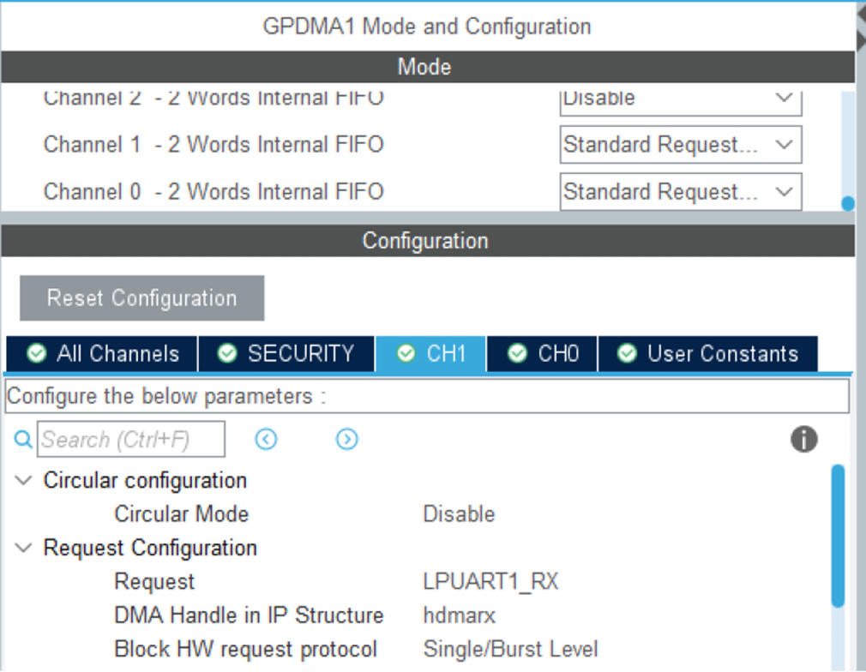Viewport: 866px width, 672px height.
Task: Open the Channel 1 mode dropdown
Action: pos(681,145)
